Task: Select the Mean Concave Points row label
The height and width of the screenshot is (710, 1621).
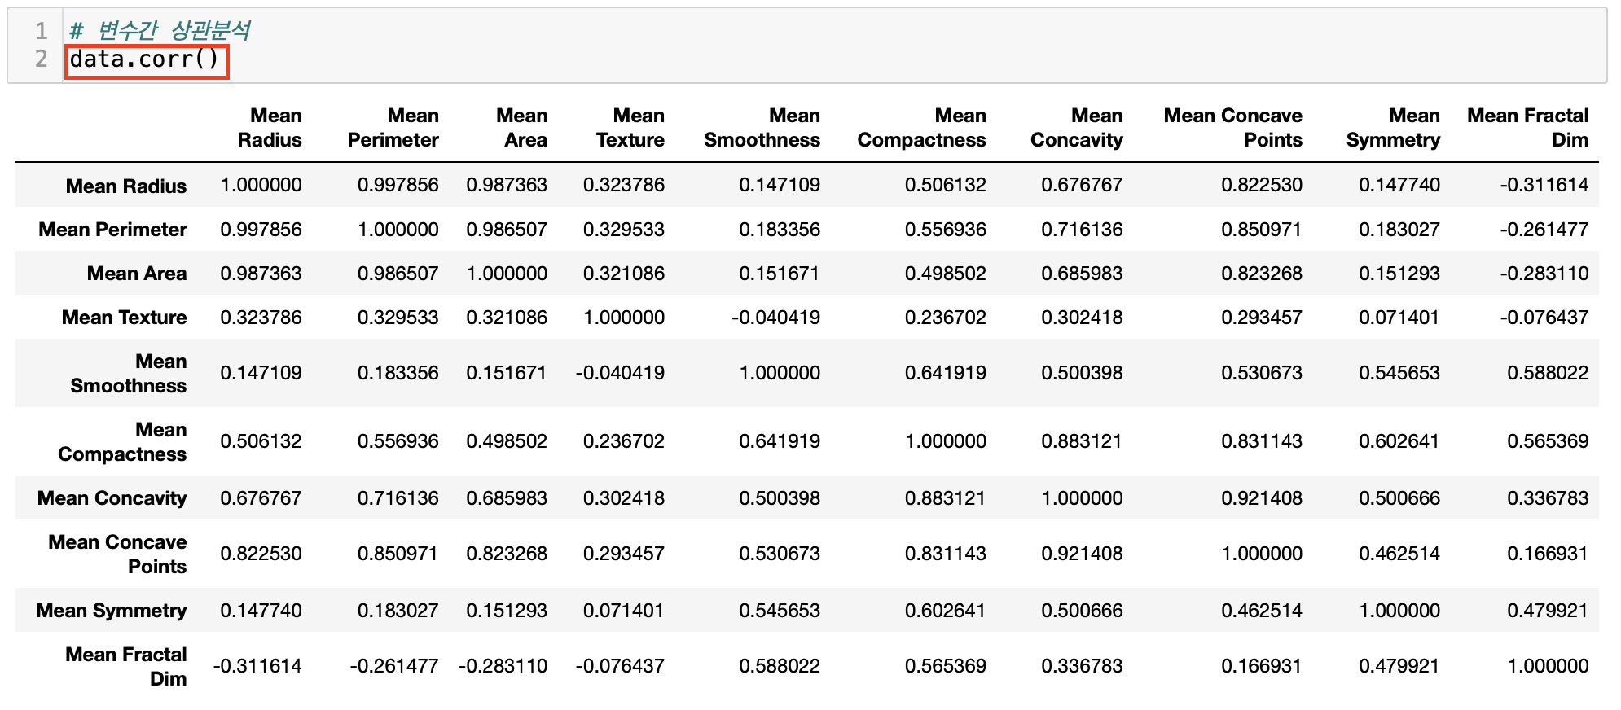Action: click(118, 554)
